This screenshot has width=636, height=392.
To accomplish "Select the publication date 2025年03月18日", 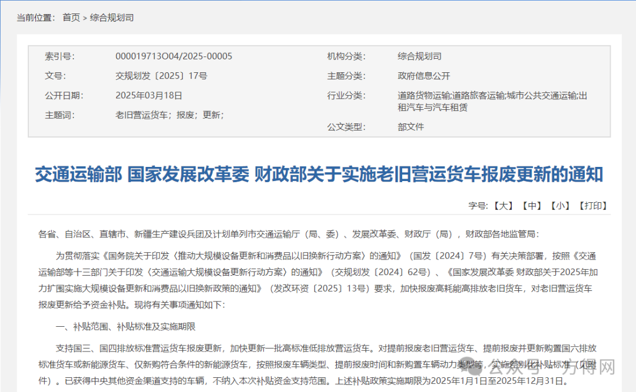I will click(149, 96).
